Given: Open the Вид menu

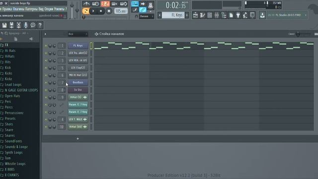Looking at the screenshot, I should pos(41,9).
